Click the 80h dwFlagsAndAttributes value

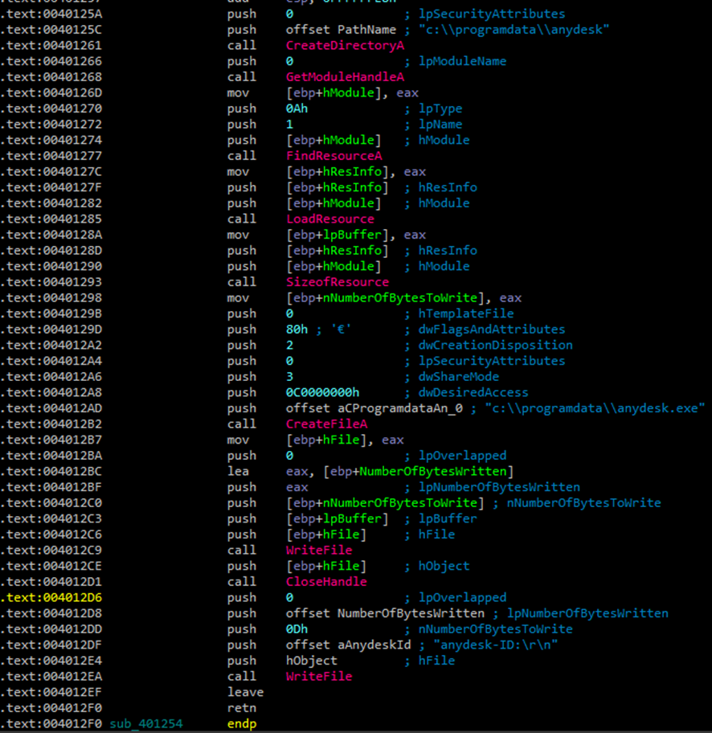pyautogui.click(x=297, y=329)
